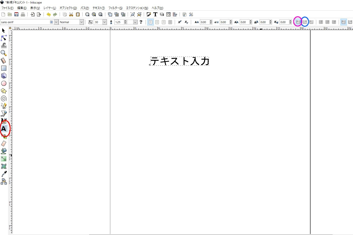Enable vertical text left-to-right columns
The width and height of the screenshot is (353, 235).
point(311,22)
